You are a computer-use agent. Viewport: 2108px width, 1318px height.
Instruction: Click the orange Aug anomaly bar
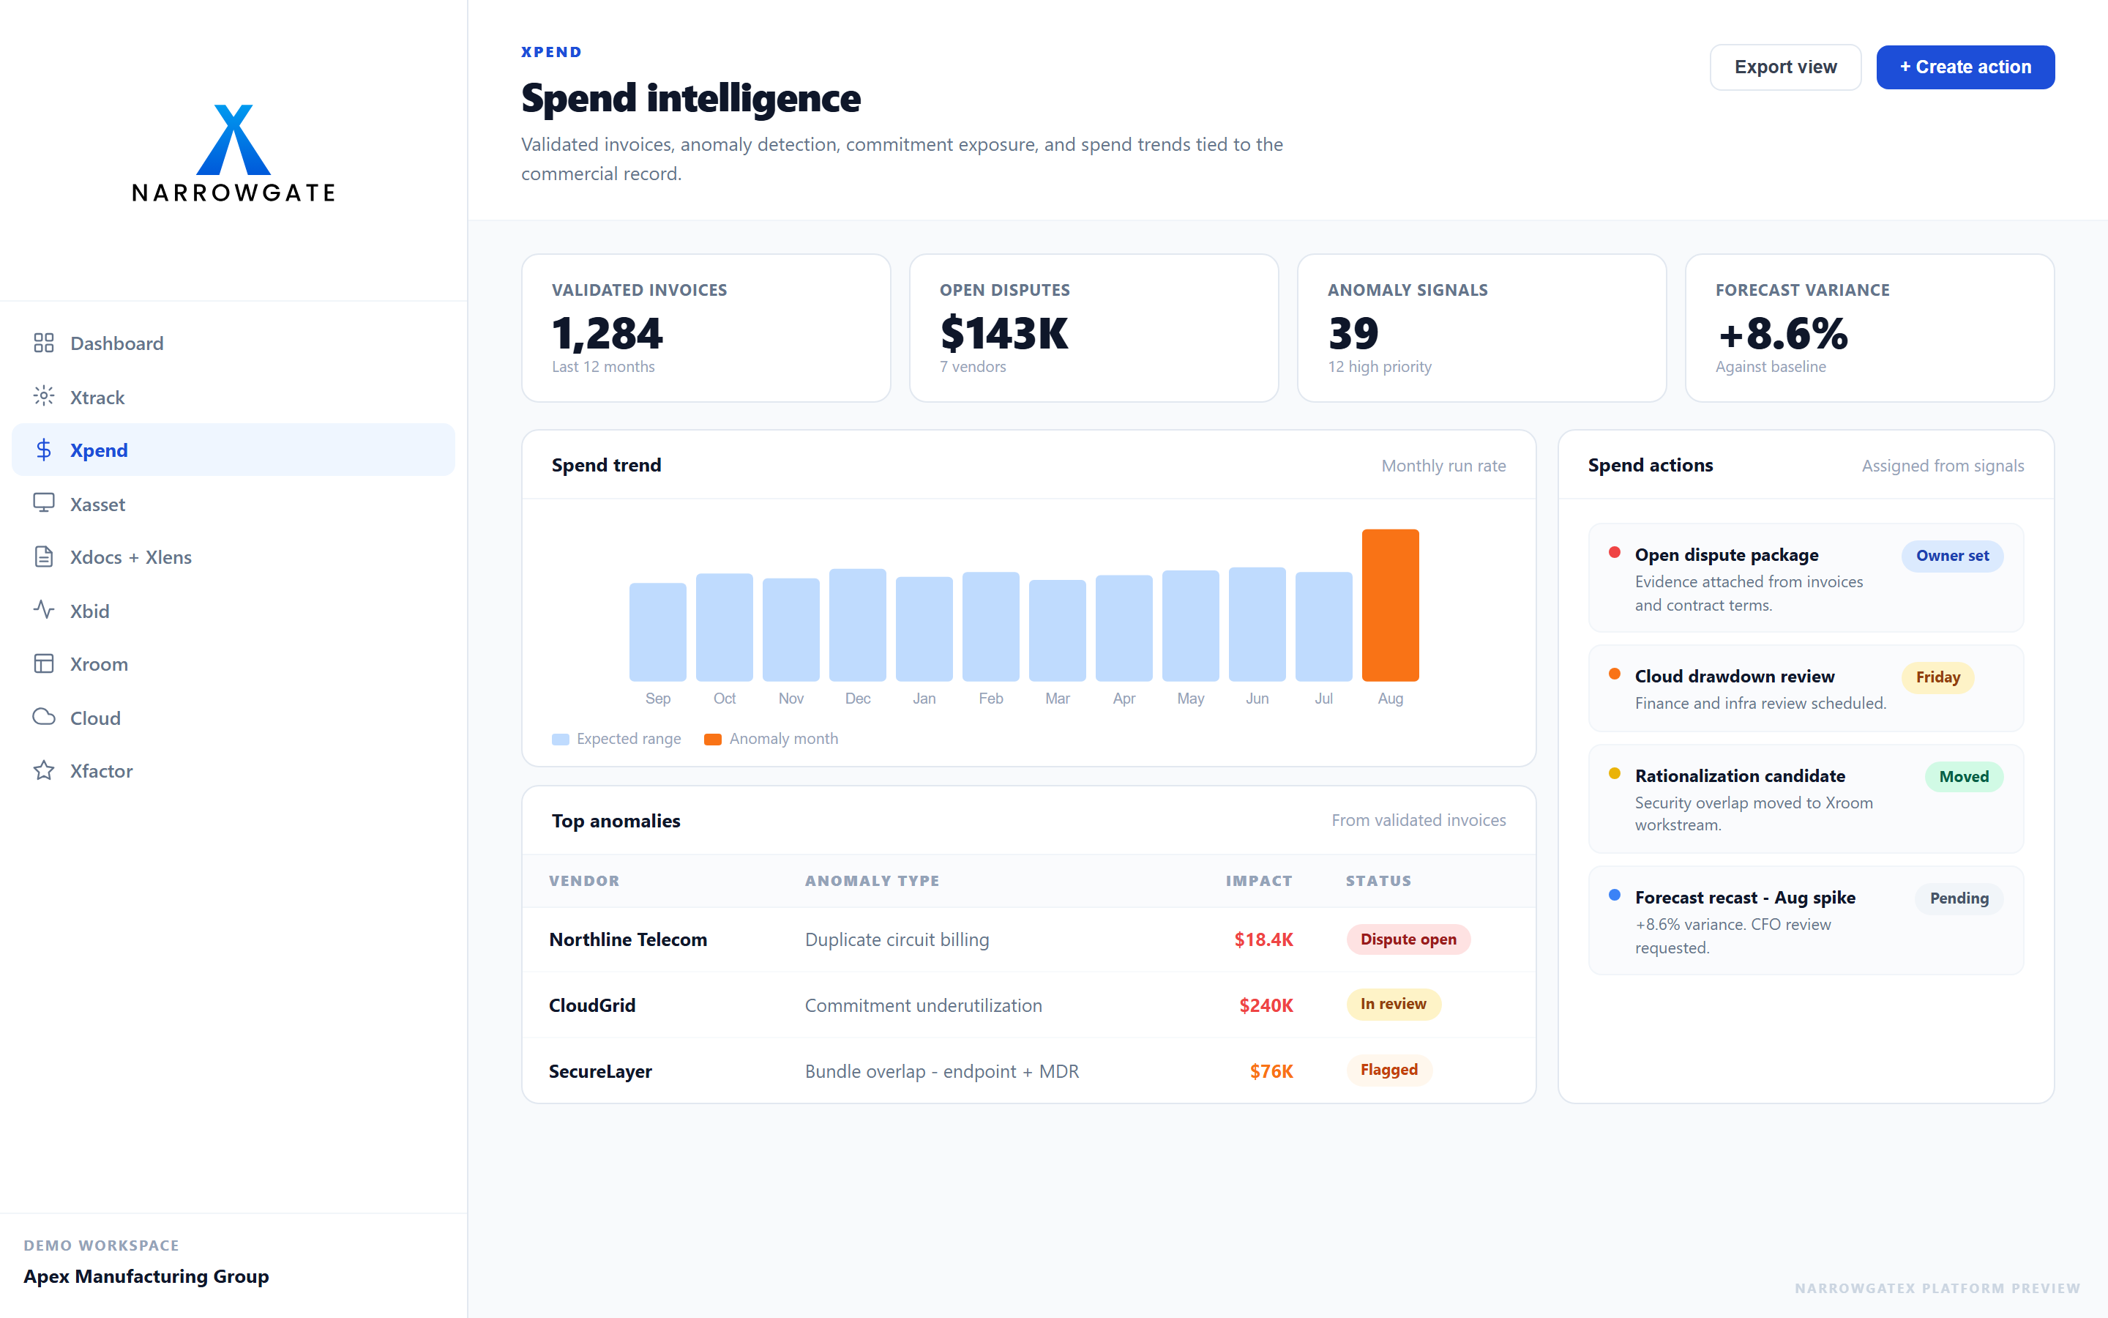[x=1390, y=605]
